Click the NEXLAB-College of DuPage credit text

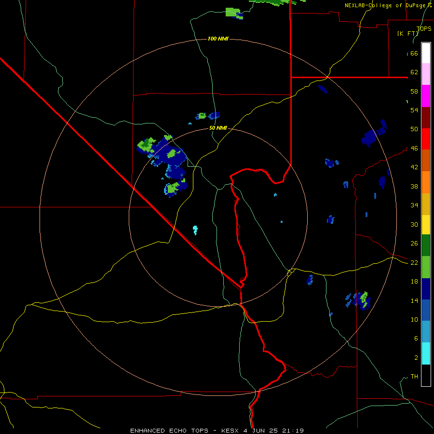(x=388, y=5)
